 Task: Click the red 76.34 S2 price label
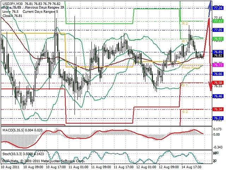pos(218,109)
